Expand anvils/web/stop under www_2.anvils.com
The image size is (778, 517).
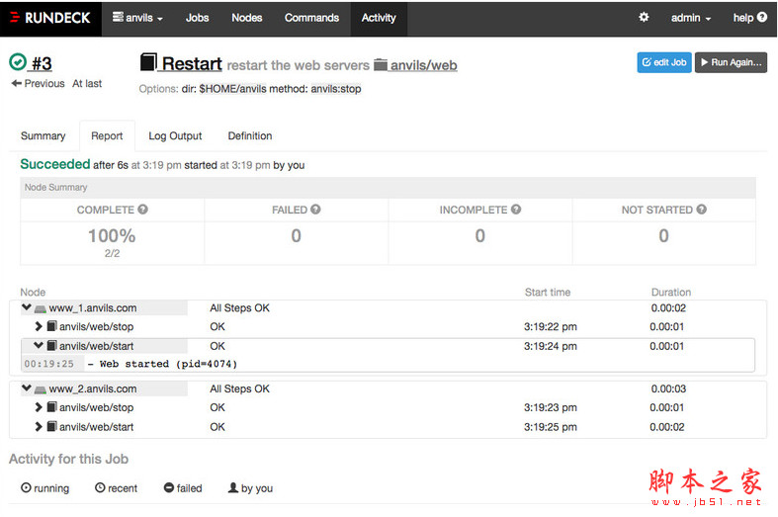[x=39, y=407]
